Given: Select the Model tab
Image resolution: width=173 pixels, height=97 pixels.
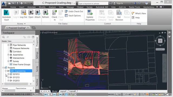Looking at the screenshot, I should [x=55, y=91].
